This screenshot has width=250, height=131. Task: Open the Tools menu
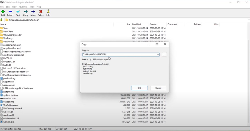32,7
